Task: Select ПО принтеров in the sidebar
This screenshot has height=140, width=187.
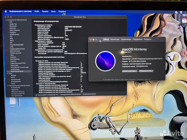Action: [17, 96]
